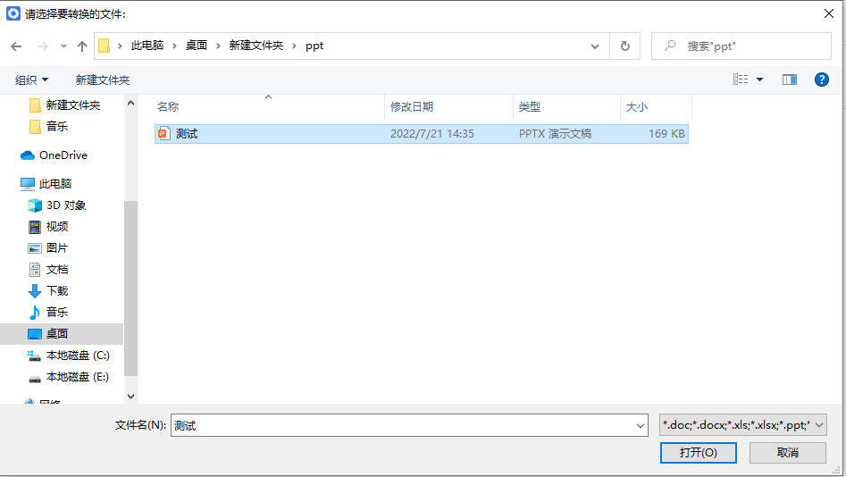Close the file selection dialog
The height and width of the screenshot is (477, 846).
829,14
